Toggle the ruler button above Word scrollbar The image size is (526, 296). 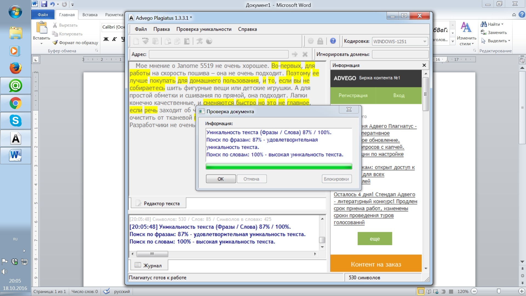click(x=522, y=60)
